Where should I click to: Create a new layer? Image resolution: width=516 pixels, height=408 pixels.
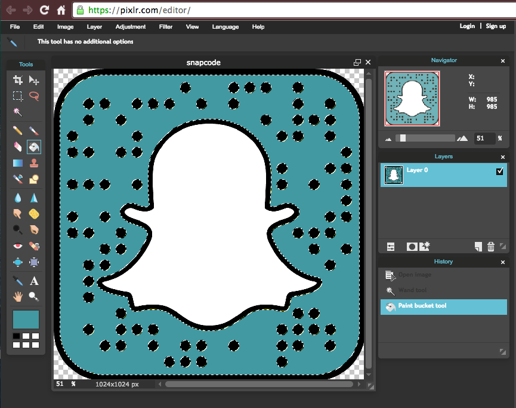point(478,247)
